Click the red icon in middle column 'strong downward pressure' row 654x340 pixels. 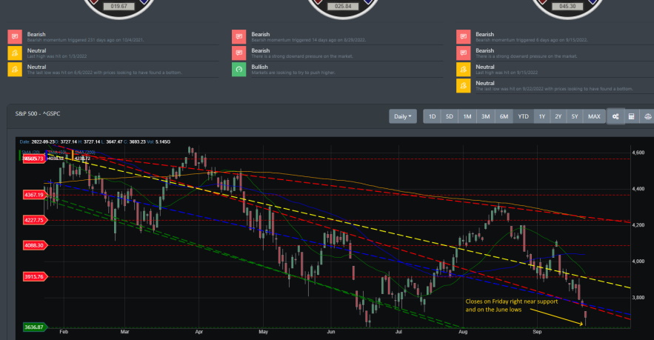pyautogui.click(x=239, y=53)
